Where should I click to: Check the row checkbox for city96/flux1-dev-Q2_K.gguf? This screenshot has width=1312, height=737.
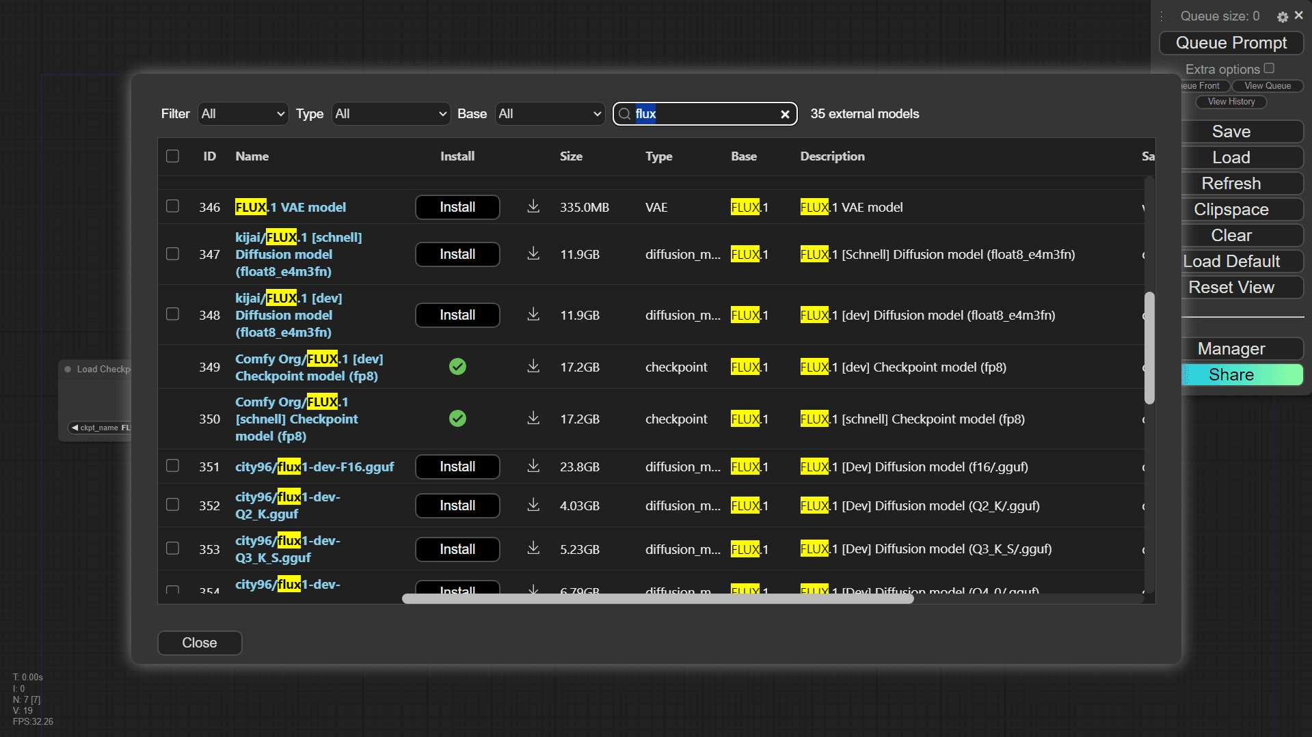point(172,505)
